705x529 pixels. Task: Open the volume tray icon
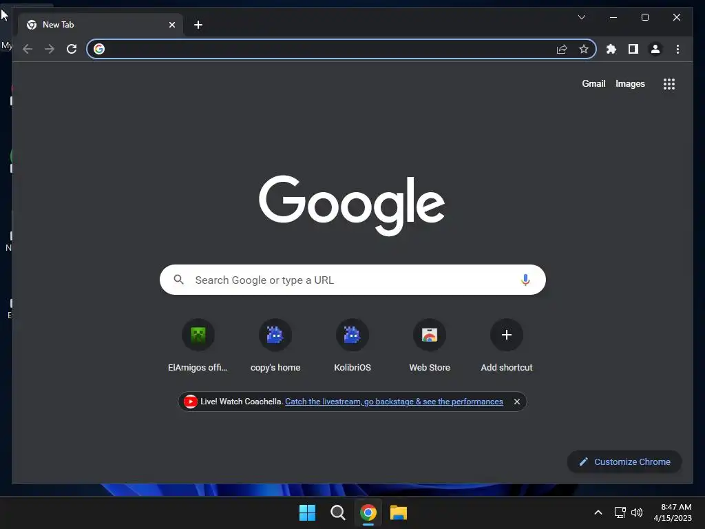pos(637,512)
